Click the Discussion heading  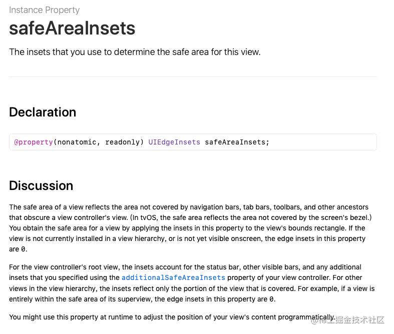coord(41,185)
